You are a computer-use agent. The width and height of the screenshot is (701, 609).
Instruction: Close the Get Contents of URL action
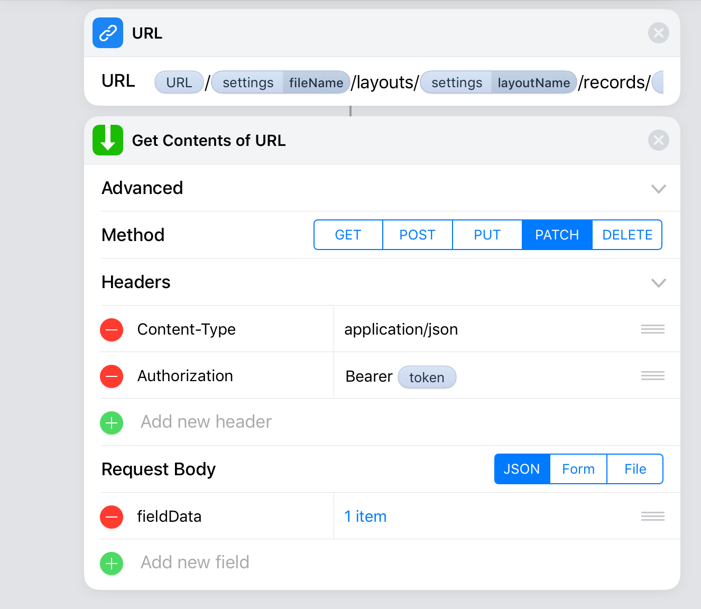[658, 140]
